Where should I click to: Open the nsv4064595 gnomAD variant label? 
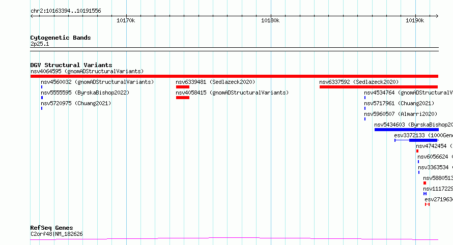click(x=87, y=71)
